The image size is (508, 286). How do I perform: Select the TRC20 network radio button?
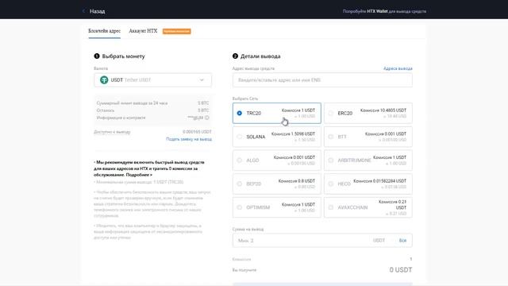coord(240,113)
